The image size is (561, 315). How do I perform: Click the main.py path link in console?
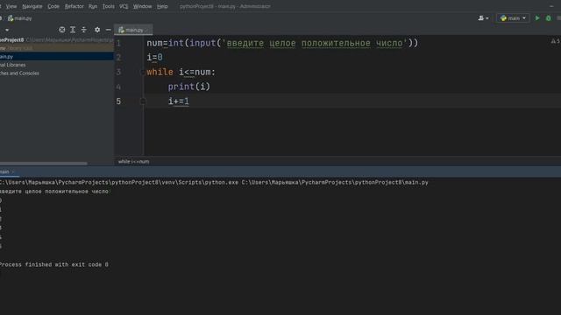[335, 183]
